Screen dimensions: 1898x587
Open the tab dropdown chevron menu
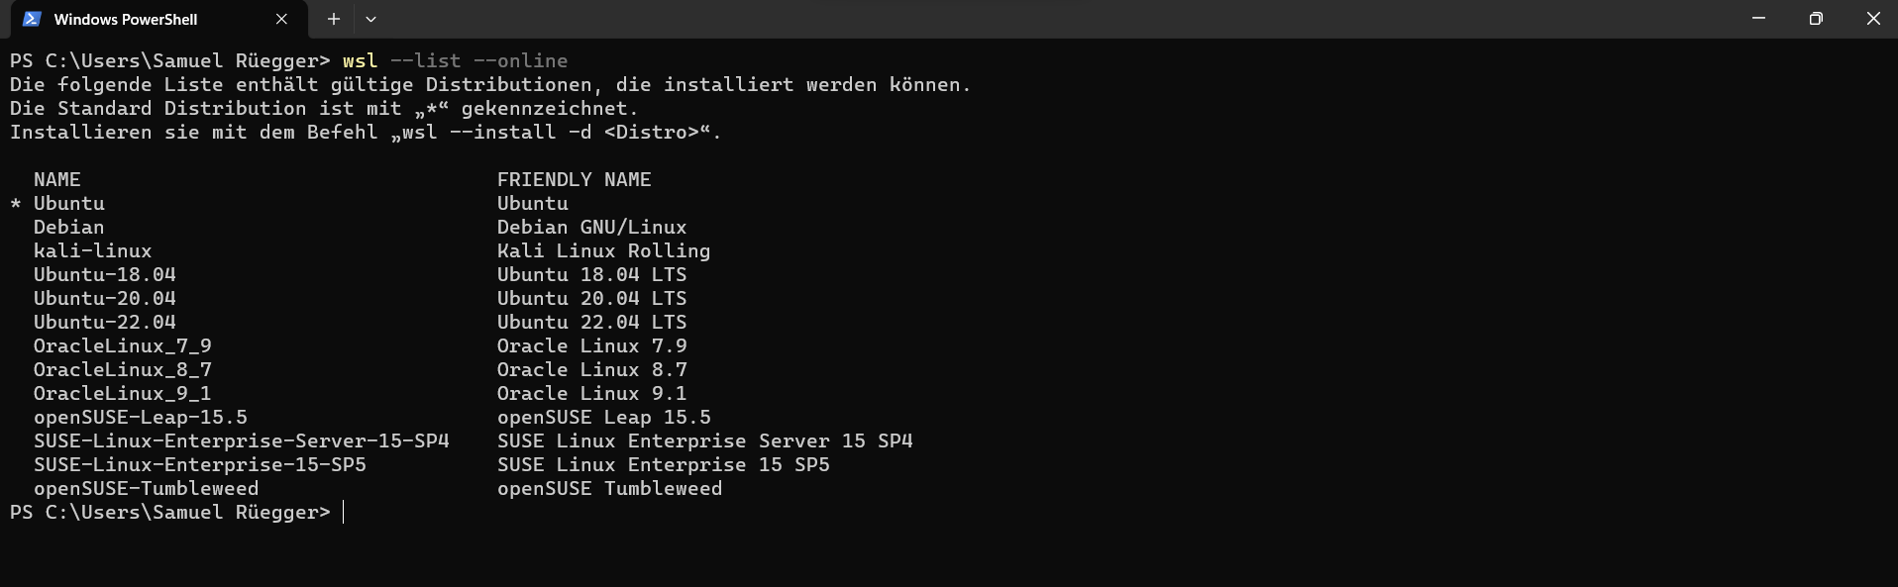point(370,19)
